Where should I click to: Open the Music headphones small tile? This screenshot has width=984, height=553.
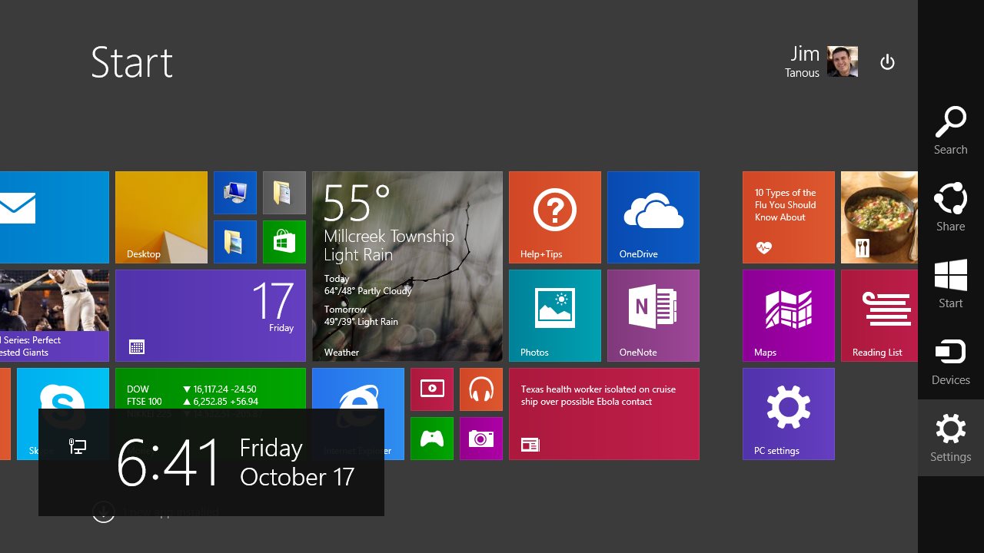[x=481, y=389]
